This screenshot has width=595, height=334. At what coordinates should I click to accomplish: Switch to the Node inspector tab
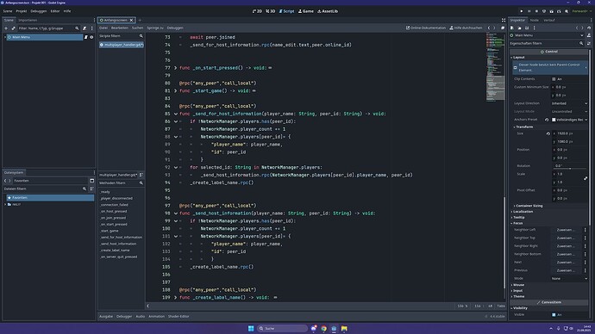535,20
